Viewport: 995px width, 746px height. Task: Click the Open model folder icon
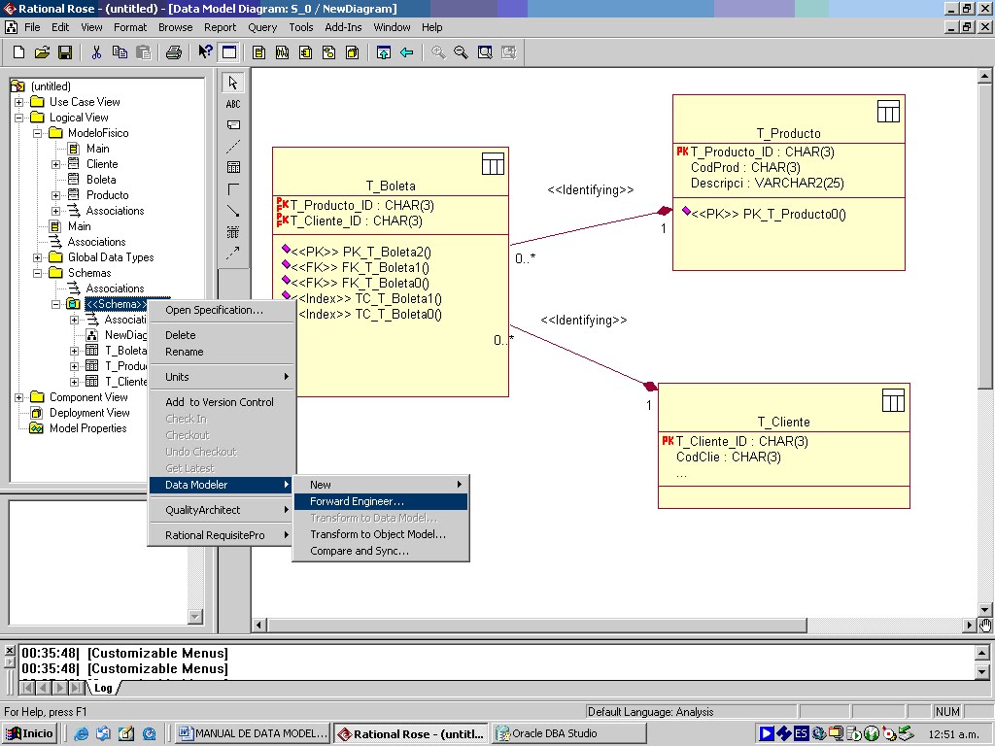coord(42,52)
